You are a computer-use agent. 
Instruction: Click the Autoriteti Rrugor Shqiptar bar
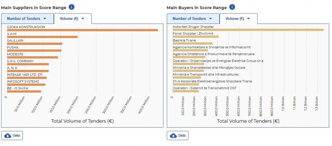(x=248, y=30)
